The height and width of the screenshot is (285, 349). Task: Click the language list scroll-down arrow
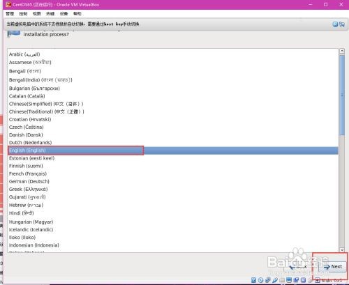(x=342, y=250)
